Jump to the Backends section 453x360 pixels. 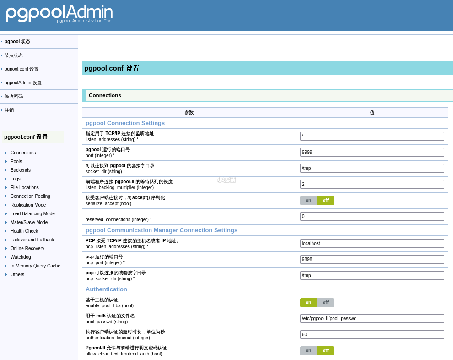pos(21,170)
